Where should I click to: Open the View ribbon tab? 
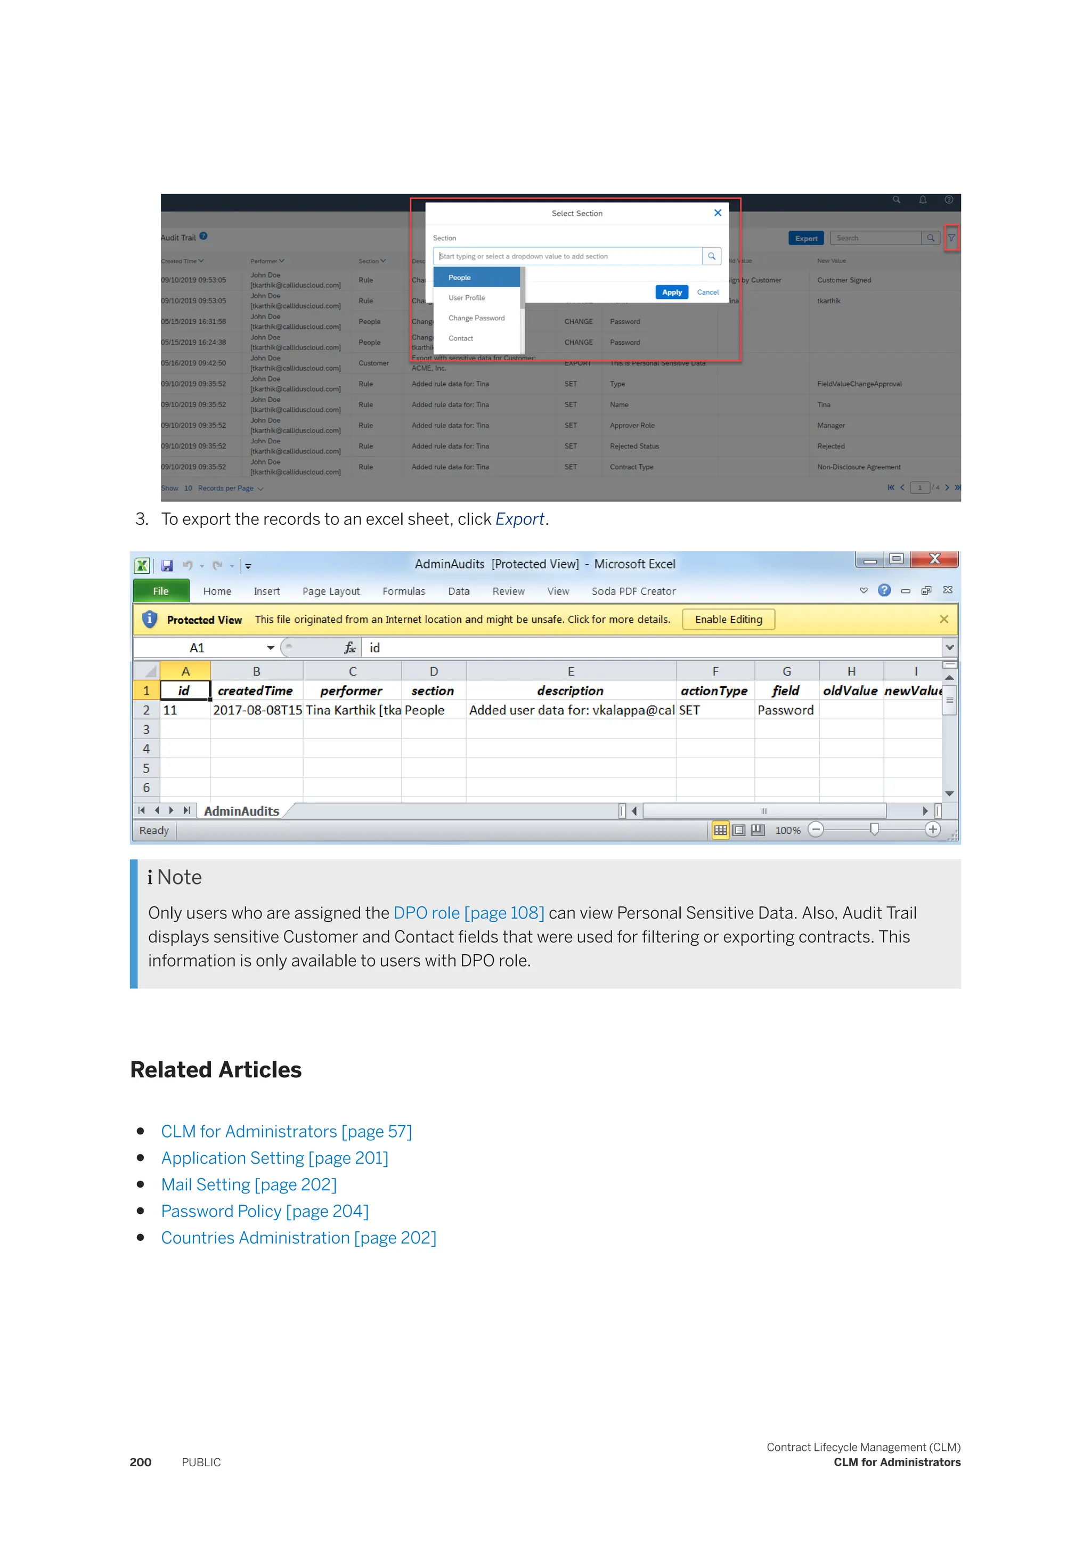pos(558,591)
